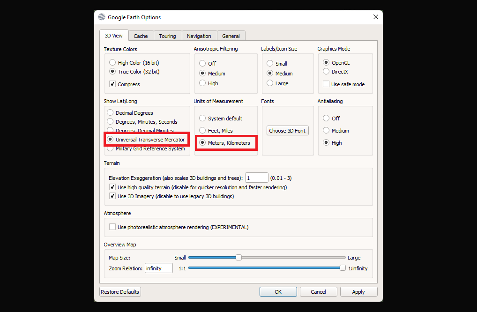Click the Zoom Relation text field
This screenshot has height=312, width=477.
click(x=159, y=268)
